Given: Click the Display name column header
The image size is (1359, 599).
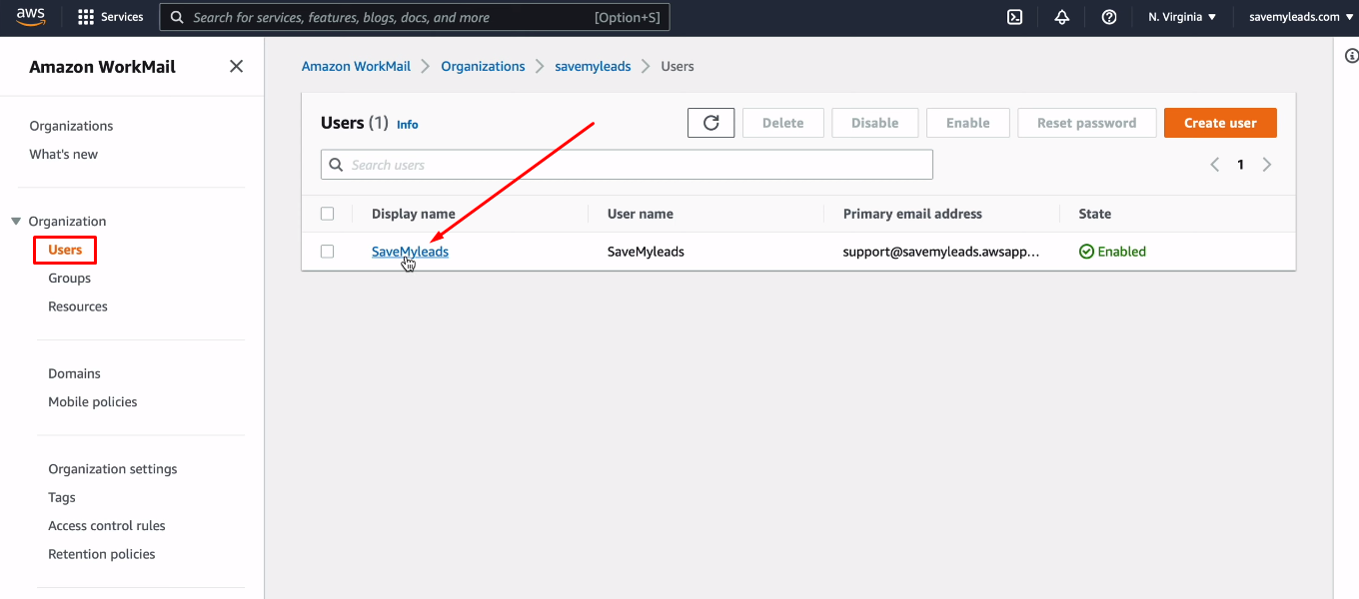Looking at the screenshot, I should pos(414,214).
